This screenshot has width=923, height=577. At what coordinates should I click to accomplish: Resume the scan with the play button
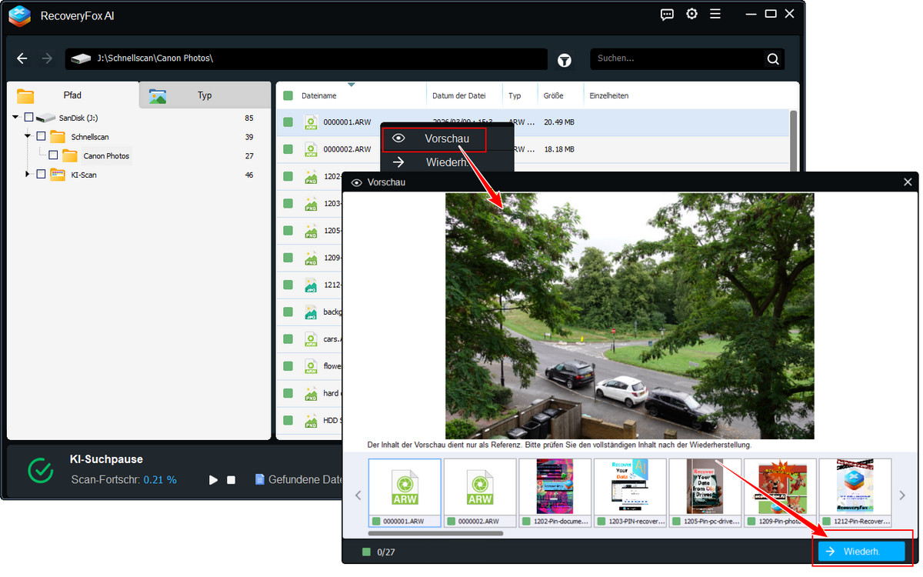(x=213, y=480)
